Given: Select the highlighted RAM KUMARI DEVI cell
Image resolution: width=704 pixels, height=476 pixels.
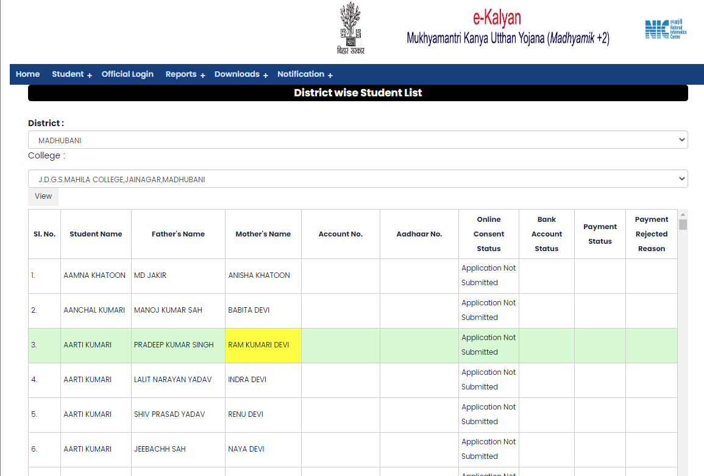Looking at the screenshot, I should 263,345.
